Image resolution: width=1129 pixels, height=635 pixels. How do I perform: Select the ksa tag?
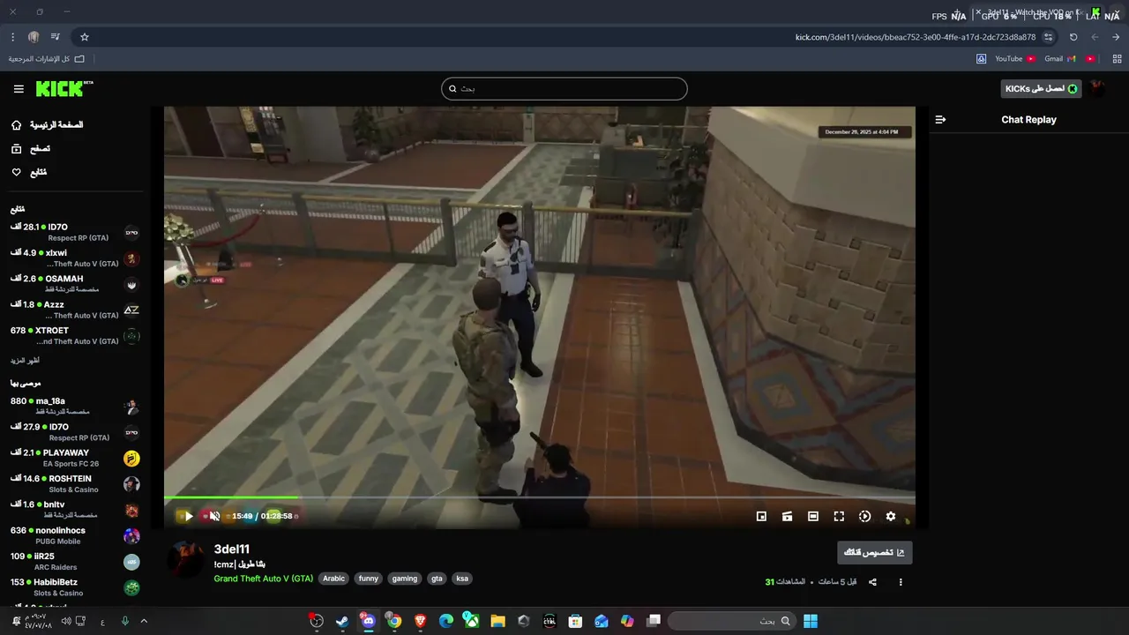click(x=462, y=579)
